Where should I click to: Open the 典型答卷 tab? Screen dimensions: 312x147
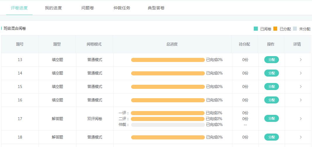pos(156,8)
